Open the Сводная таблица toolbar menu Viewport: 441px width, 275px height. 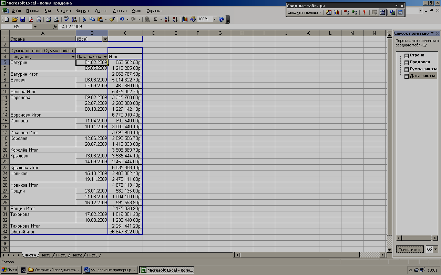tap(304, 12)
